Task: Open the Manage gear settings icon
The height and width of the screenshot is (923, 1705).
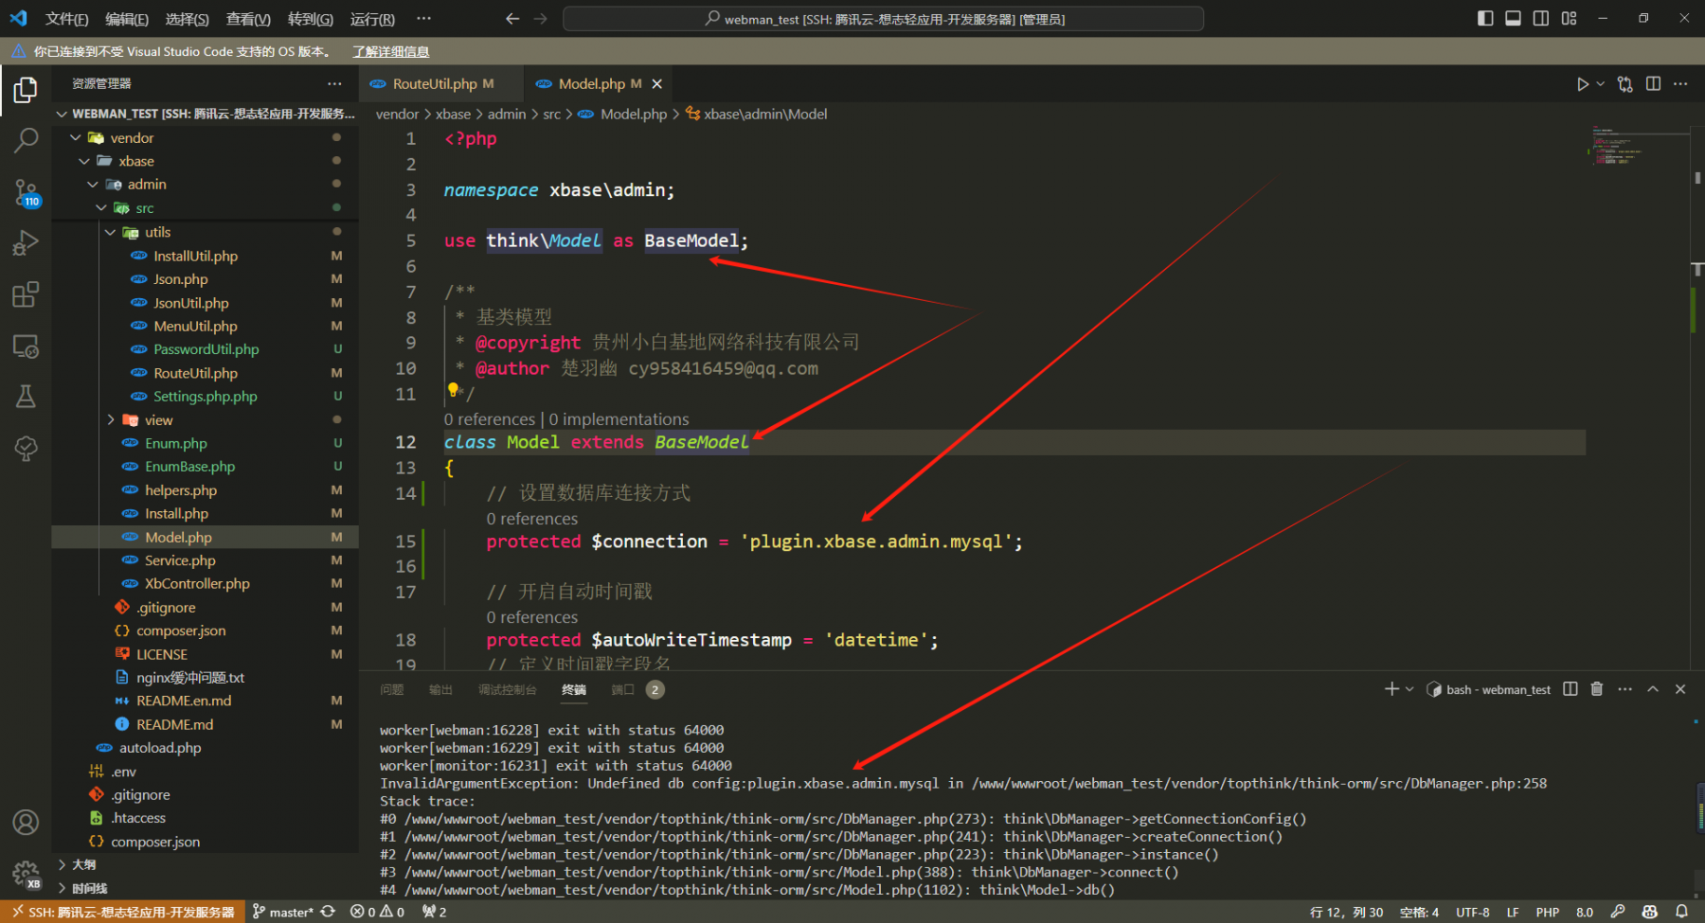Action: 26,873
